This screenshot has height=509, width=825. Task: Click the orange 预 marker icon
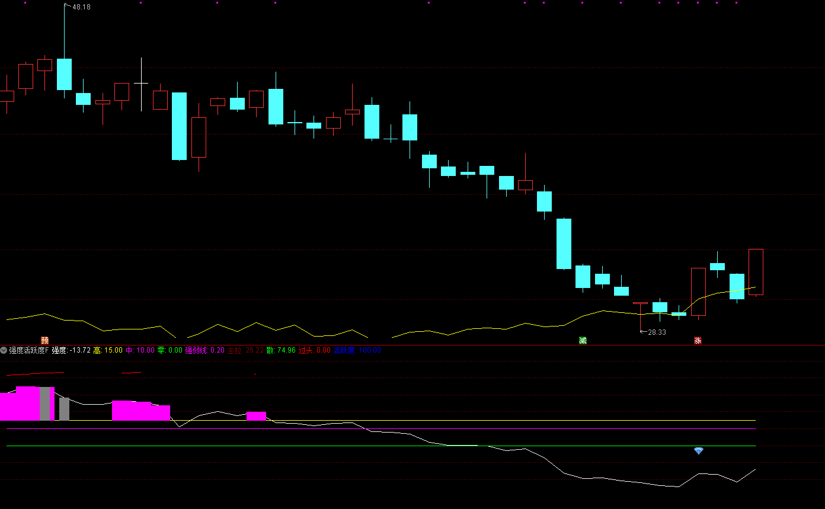(44, 340)
